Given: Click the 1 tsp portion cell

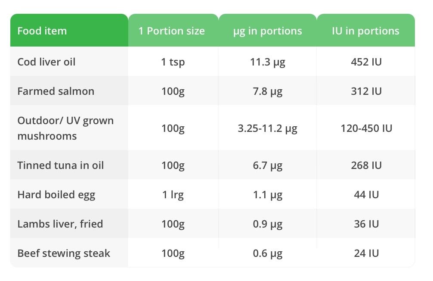Looking at the screenshot, I should [173, 62].
